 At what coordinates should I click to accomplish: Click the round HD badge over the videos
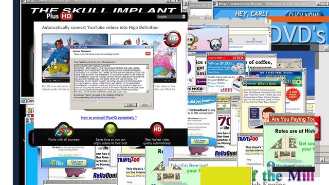[x=173, y=39]
